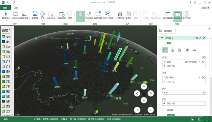Click the 平面地图 flat map icon
Screen dimensions: 212x122
coord(89,14)
